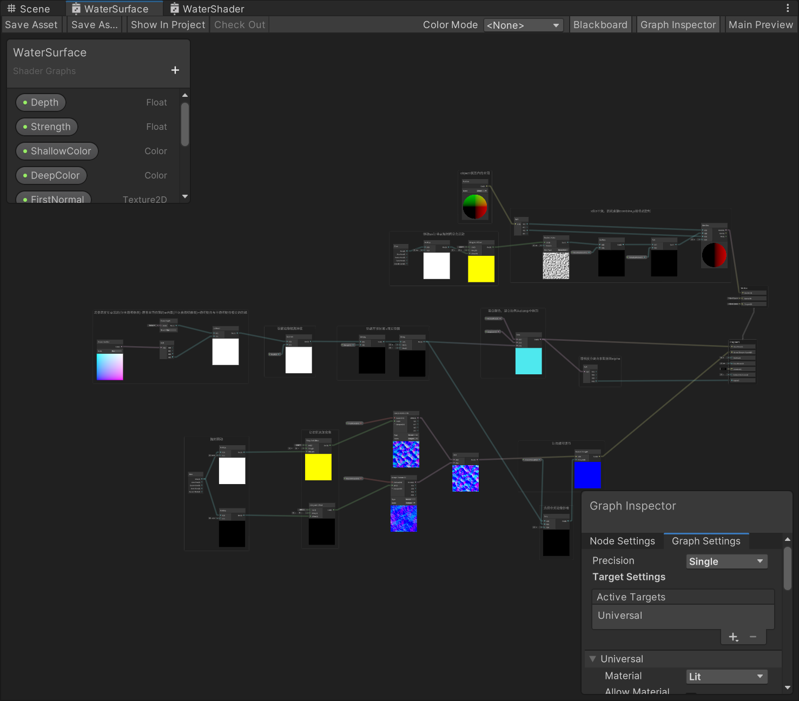Remove the active target with the minus button
Image resolution: width=799 pixels, height=701 pixels.
click(752, 637)
